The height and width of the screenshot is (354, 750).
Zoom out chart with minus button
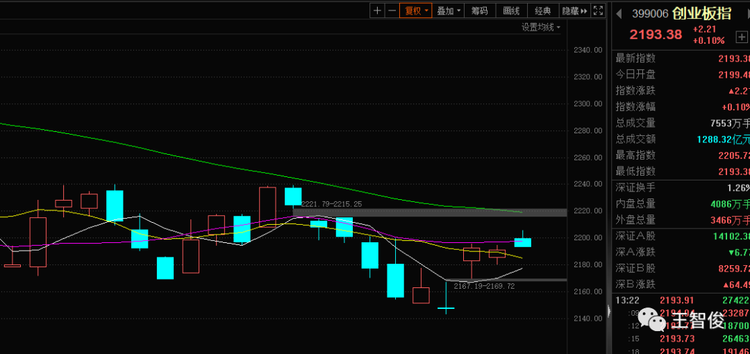point(392,10)
